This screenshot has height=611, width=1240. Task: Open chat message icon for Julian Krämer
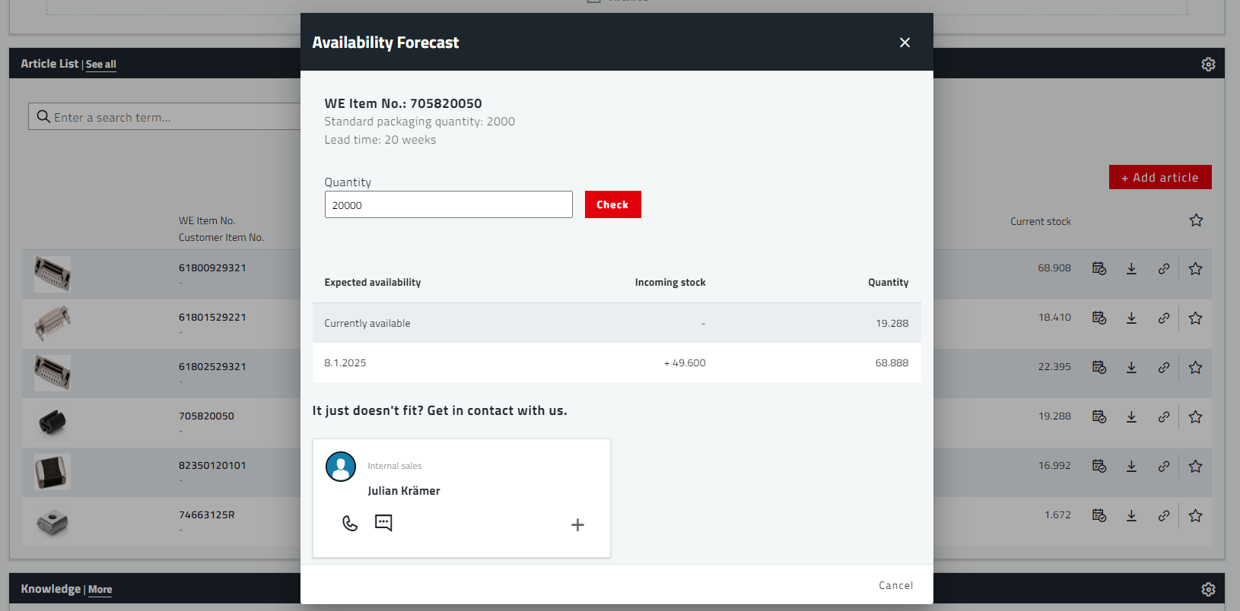click(383, 523)
